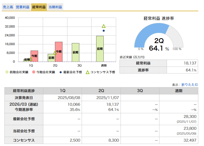Click the 2026/03 (連結) row label
This screenshot has height=146, width=204.
pos(24,104)
